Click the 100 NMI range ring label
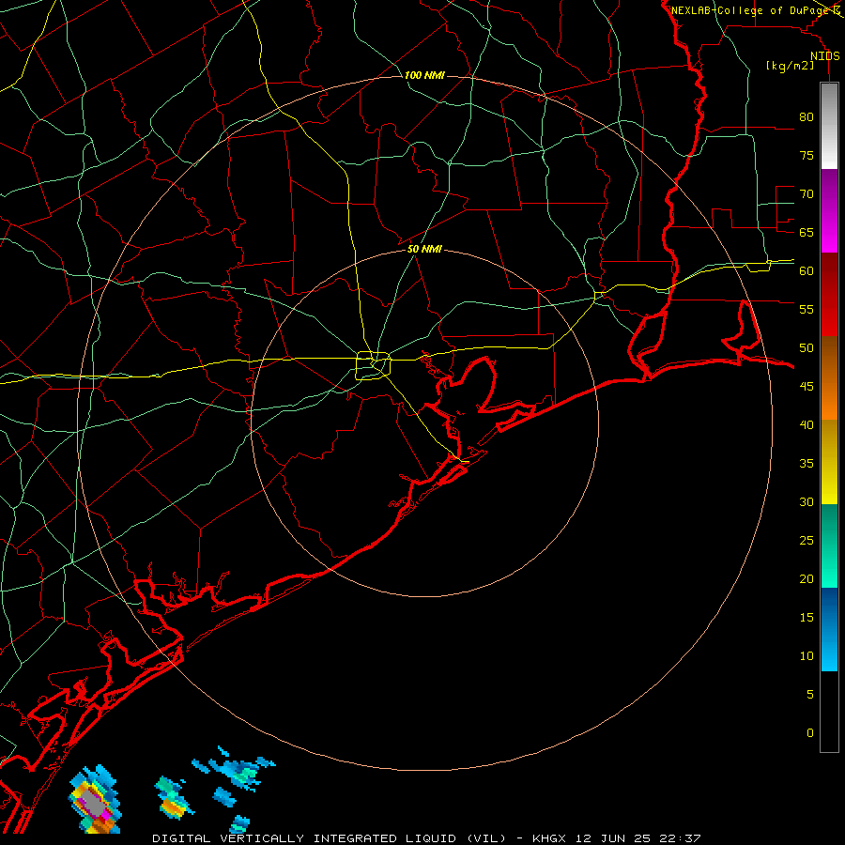Image resolution: width=845 pixels, height=845 pixels. click(424, 75)
